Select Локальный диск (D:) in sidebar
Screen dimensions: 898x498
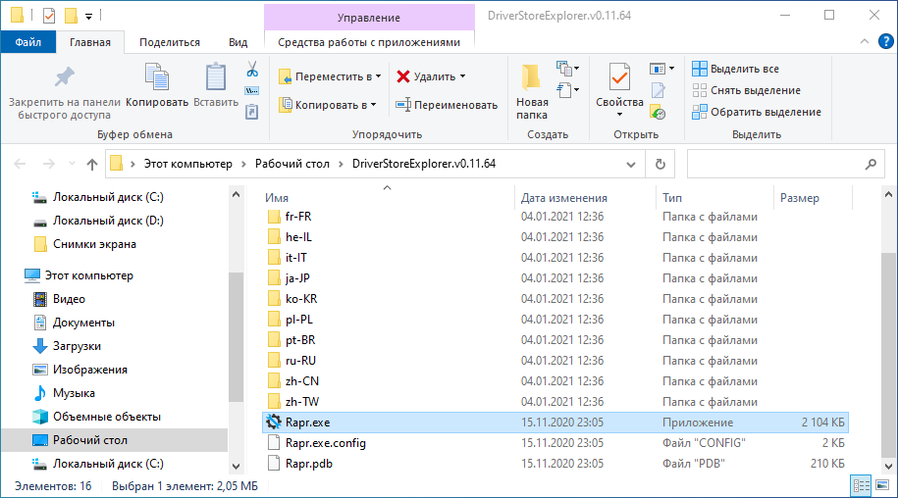pos(108,221)
